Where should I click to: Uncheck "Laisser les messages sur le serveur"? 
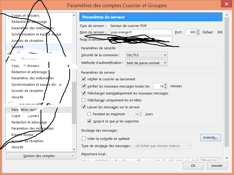click(84, 107)
